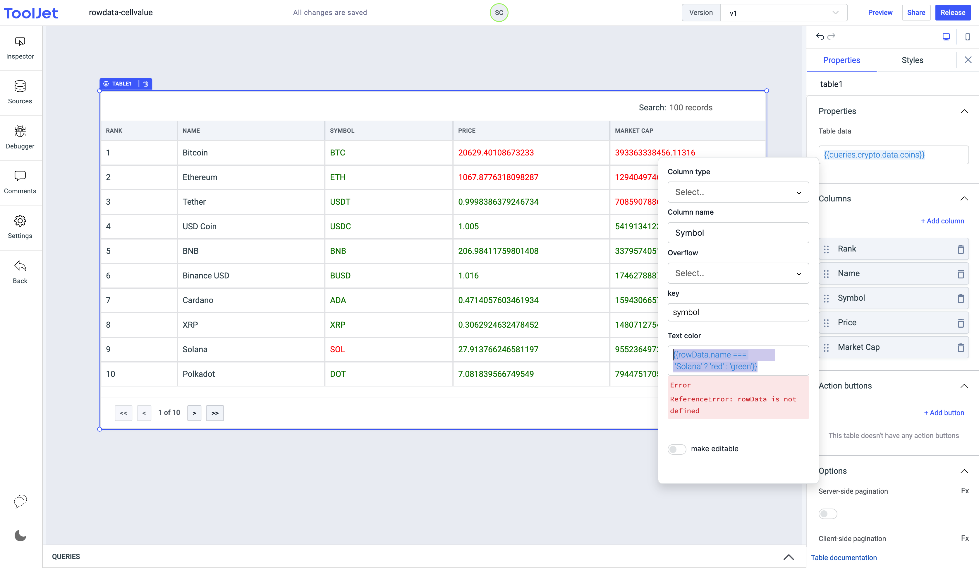Open Fx for Server-side pagination
Viewport: 979px width, 568px height.
point(965,491)
